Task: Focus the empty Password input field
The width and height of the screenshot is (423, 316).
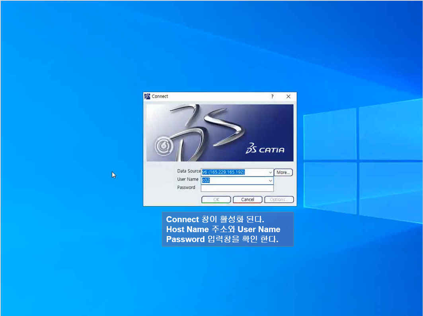Action: [237, 188]
